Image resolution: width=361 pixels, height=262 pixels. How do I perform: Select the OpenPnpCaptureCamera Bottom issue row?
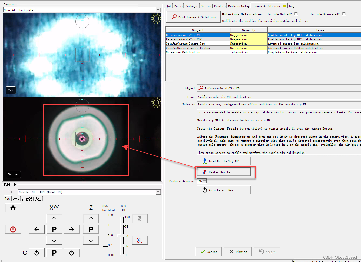coord(263,48)
